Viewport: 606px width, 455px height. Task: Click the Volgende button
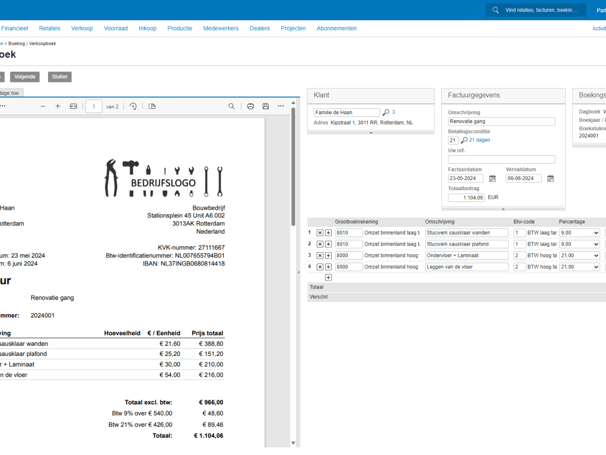(x=25, y=77)
